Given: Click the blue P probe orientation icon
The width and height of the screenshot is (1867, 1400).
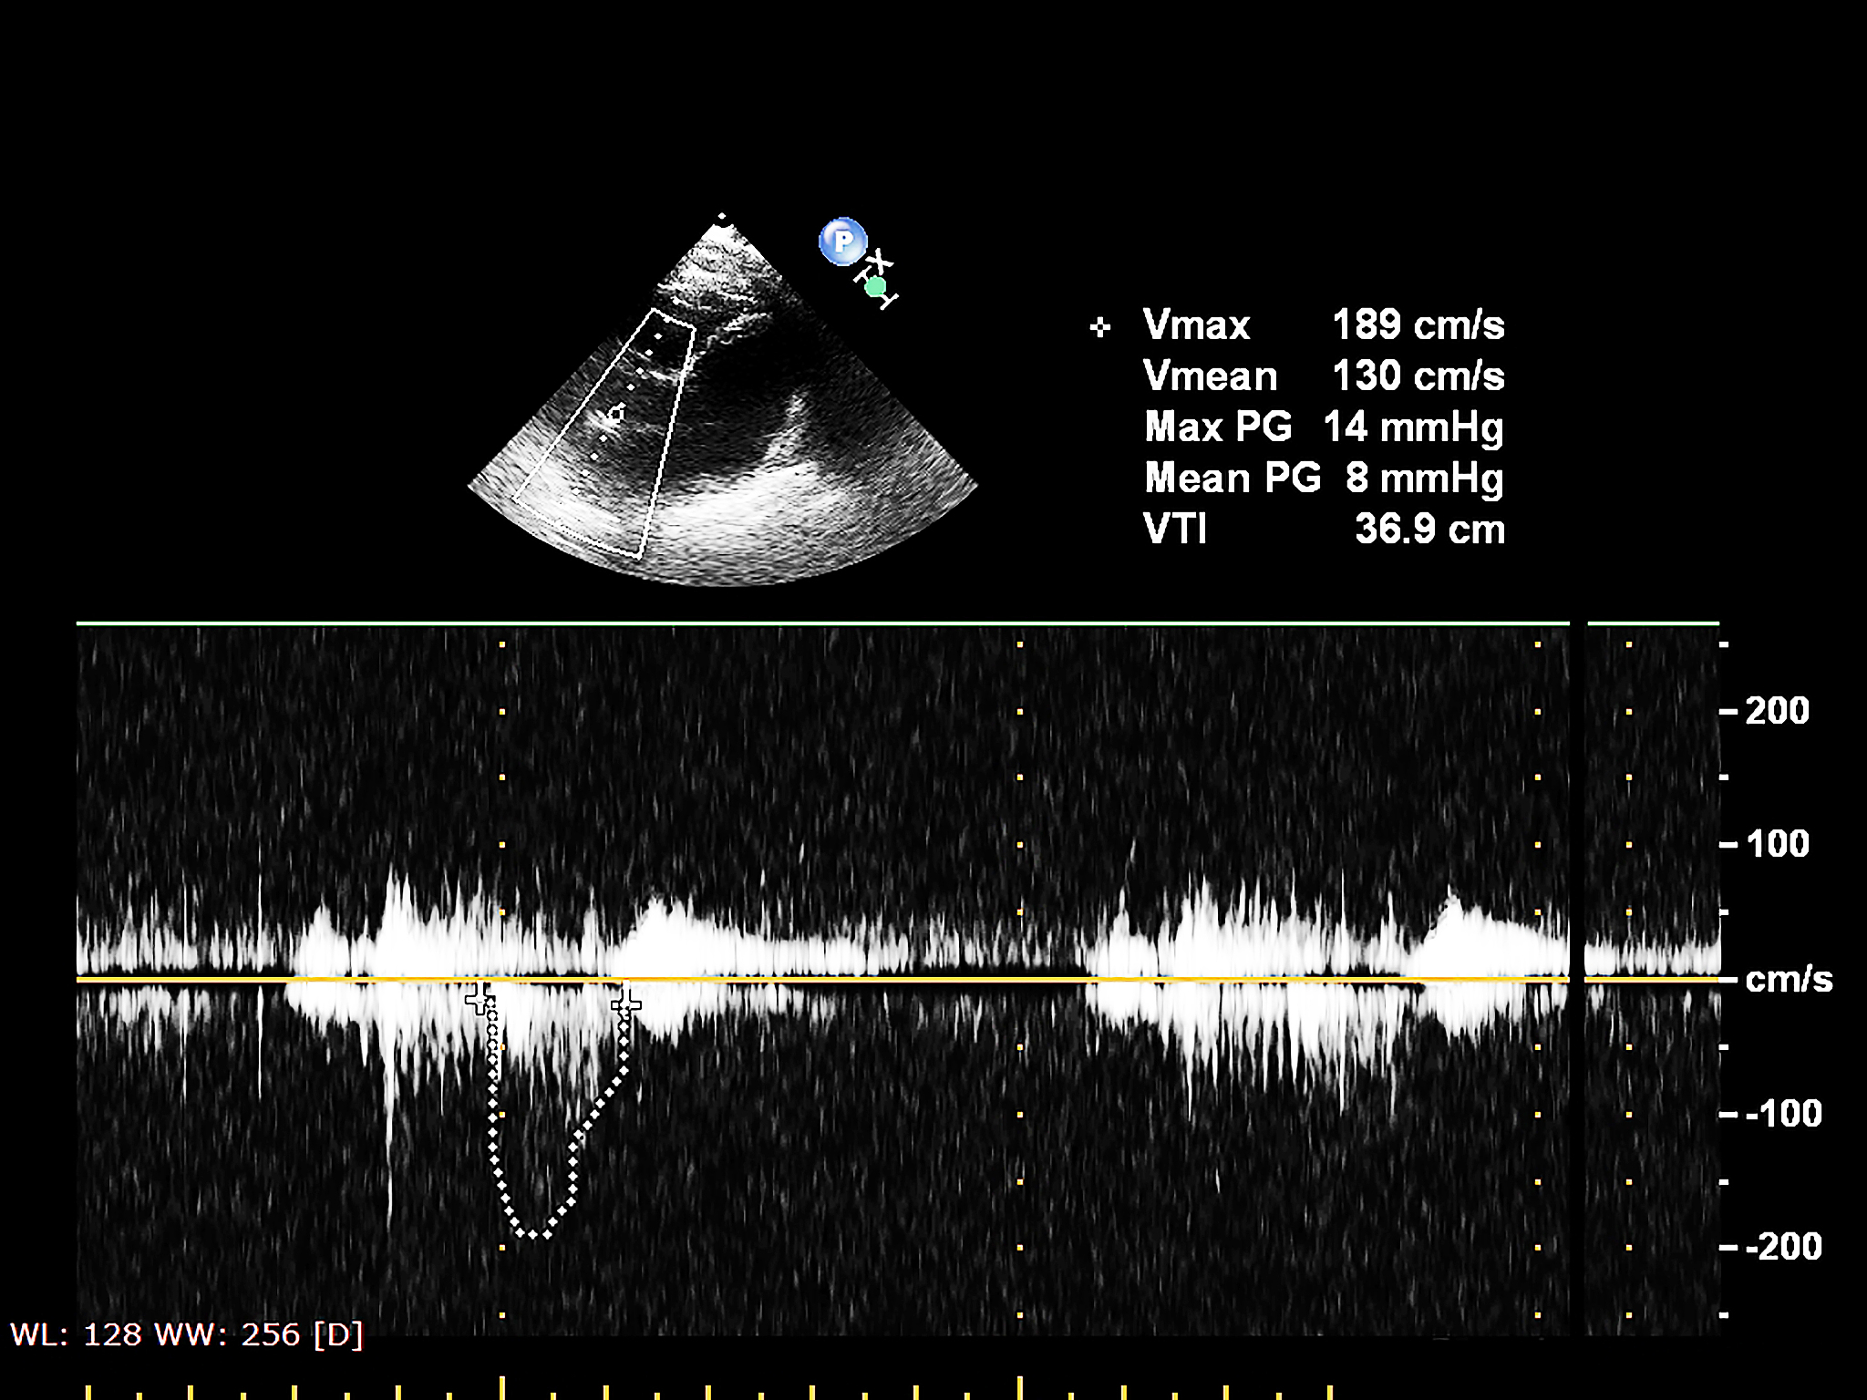Looking at the screenshot, I should pyautogui.click(x=842, y=242).
